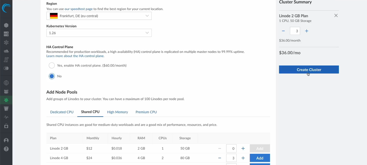Open Linodes via the hexagon sidebar icon
Viewport: 367px width, 165px height.
6,25
